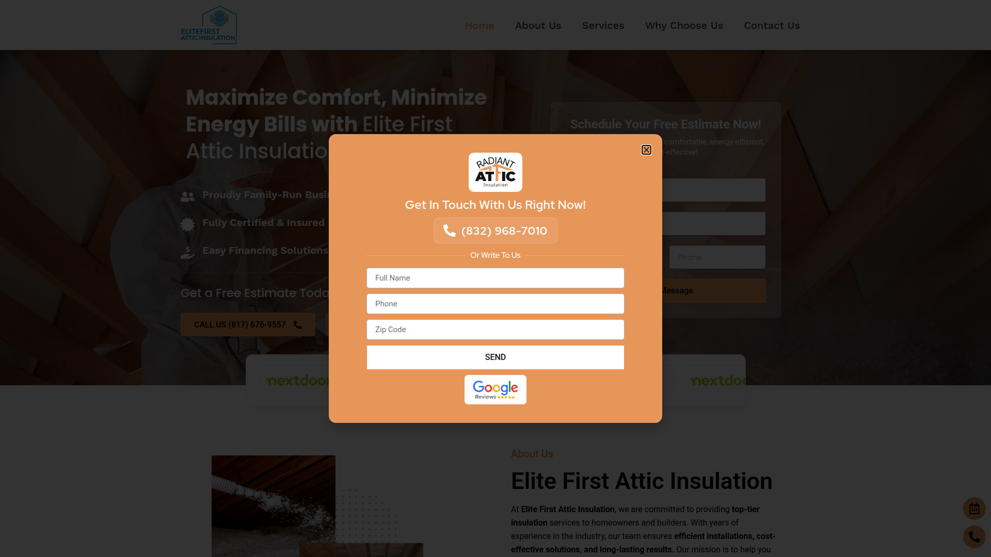Click the orange Message button behind popup
This screenshot has width=991, height=557.
tap(714, 291)
